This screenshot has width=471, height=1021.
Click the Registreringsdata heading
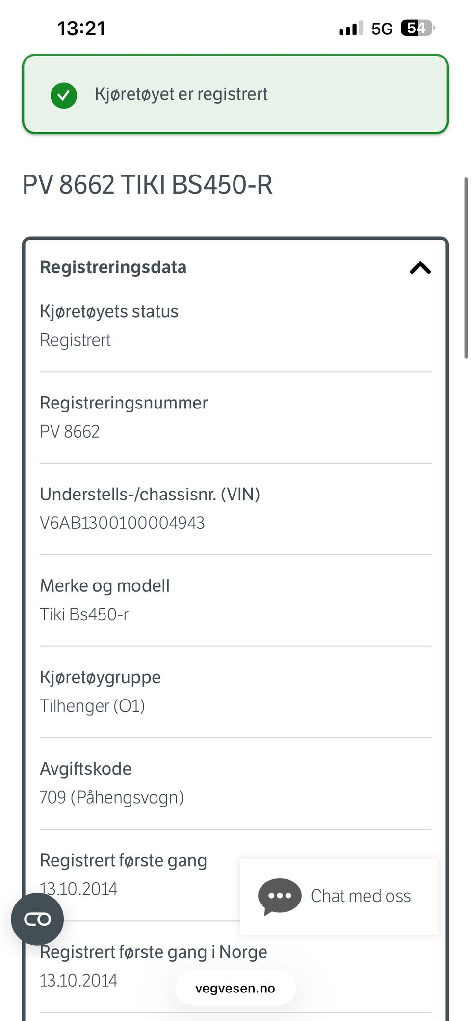coord(113,267)
